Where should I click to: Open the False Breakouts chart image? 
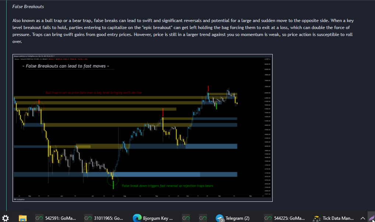(x=142, y=128)
